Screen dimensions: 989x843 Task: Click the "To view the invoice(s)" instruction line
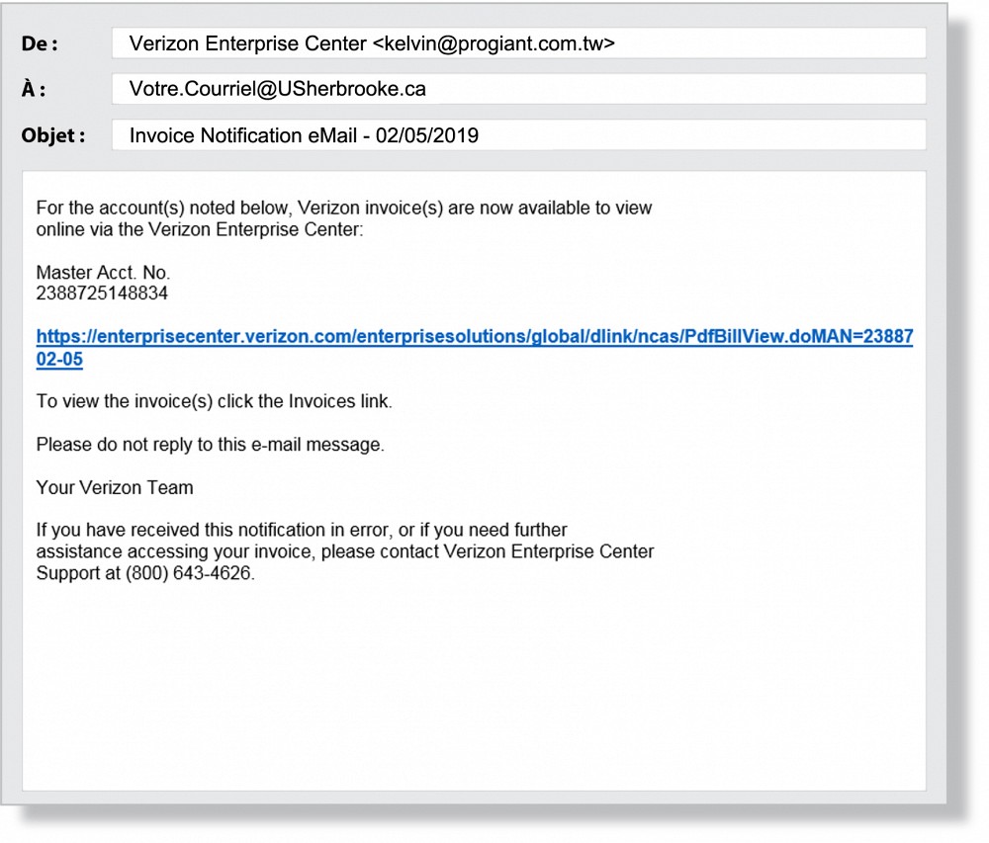214,401
